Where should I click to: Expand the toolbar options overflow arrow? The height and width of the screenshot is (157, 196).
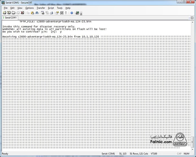click(x=81, y=14)
